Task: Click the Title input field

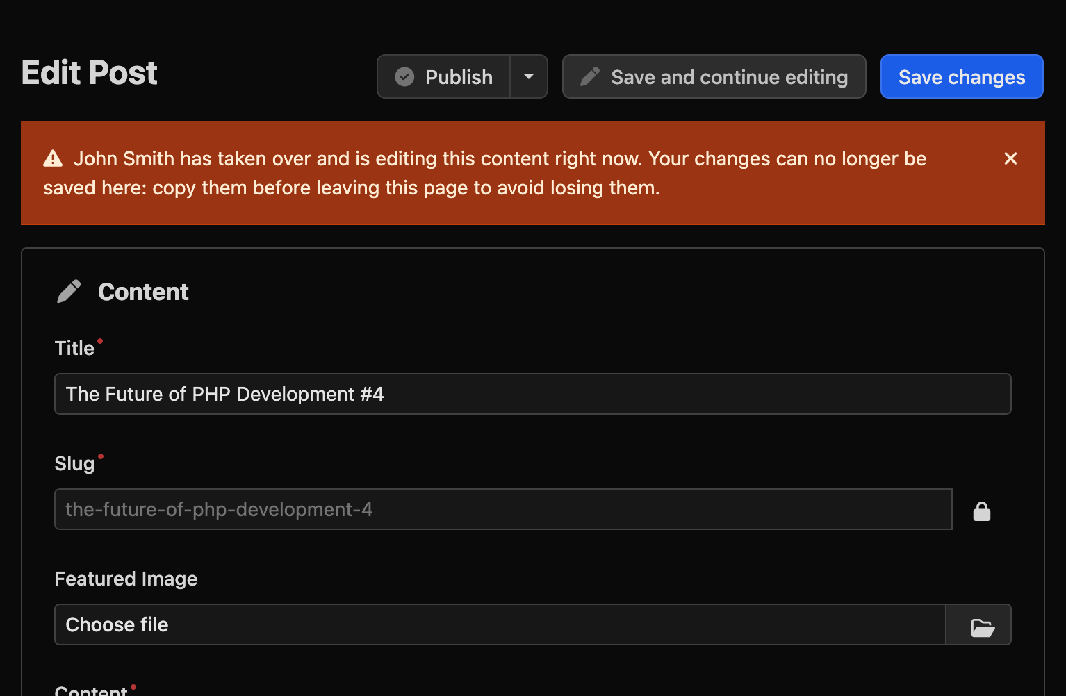Action: (533, 394)
